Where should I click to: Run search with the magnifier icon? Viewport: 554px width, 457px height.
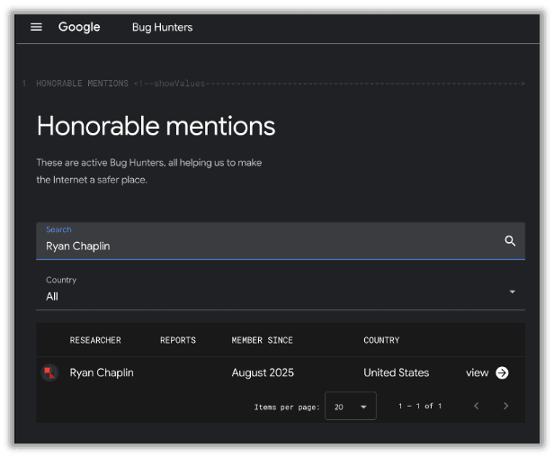coord(510,241)
